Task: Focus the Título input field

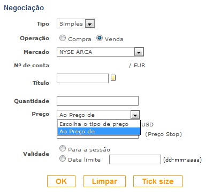Action: (82, 78)
